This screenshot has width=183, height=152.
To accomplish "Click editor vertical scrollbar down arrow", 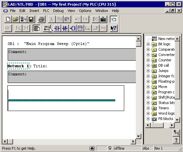I will tap(139, 136).
